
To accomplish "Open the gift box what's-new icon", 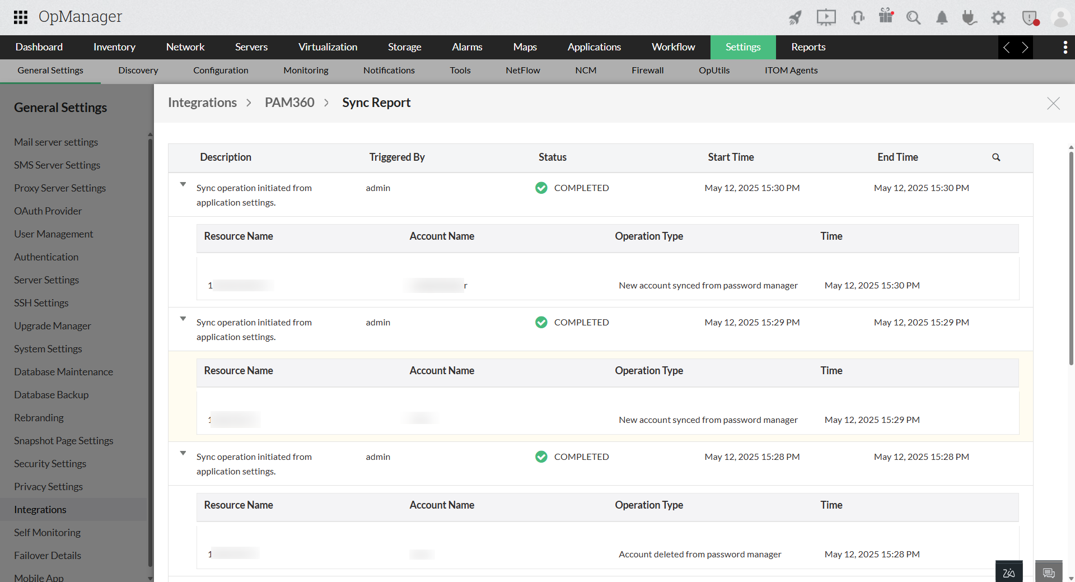I will coord(886,16).
